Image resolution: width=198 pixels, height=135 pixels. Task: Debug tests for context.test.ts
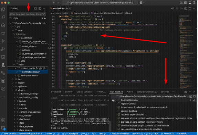tap(41, 68)
